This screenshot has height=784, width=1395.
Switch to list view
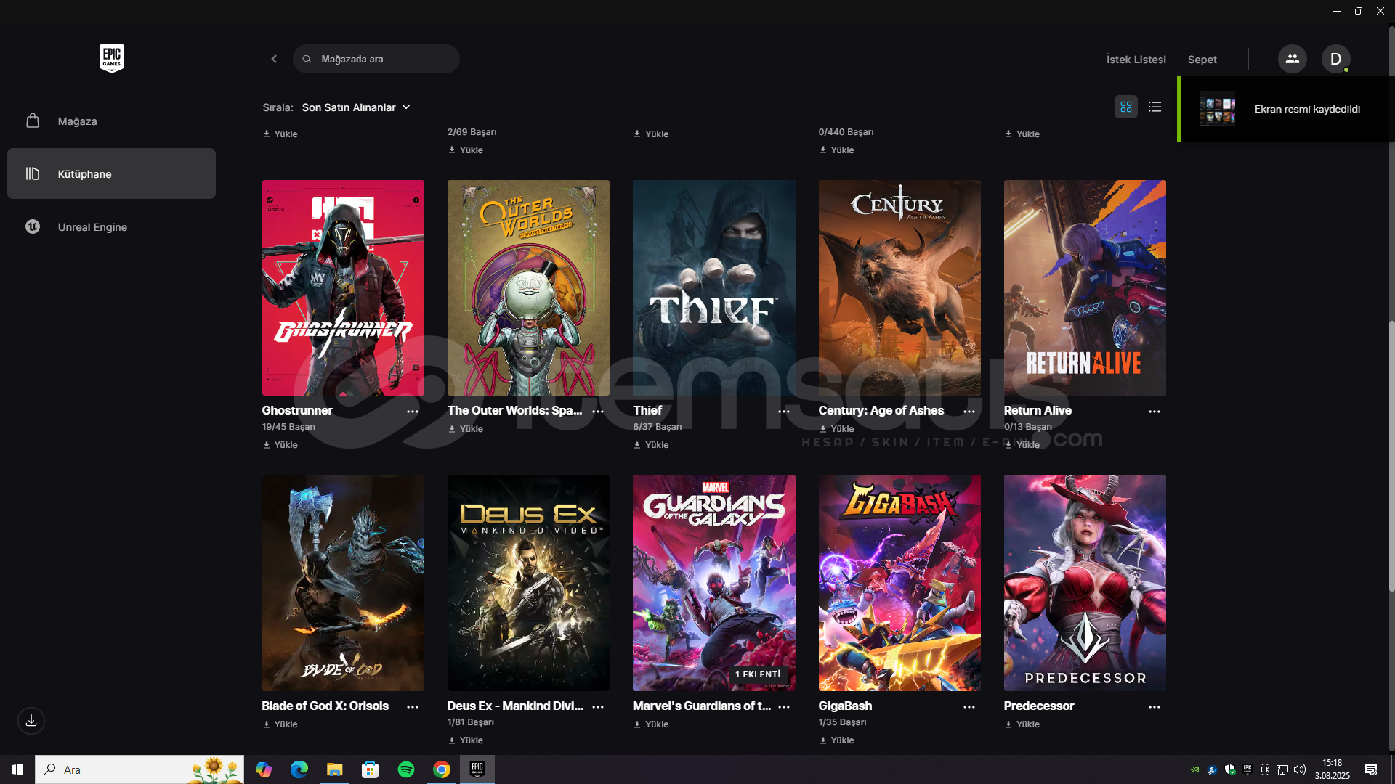point(1155,107)
